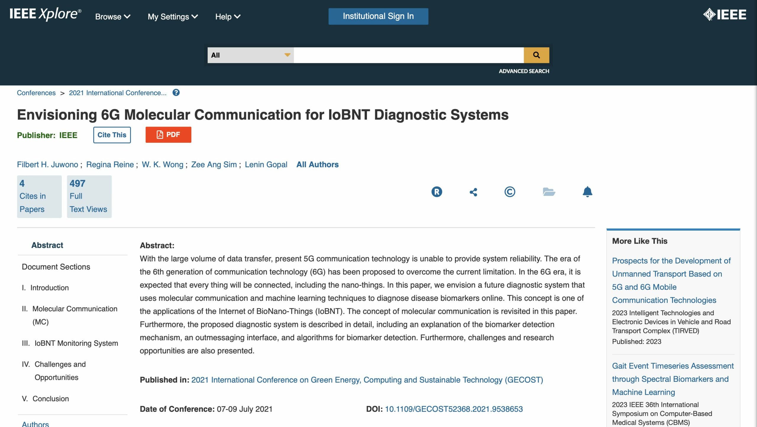757x427 pixels.
Task: View the 4 Cites in Papers metric
Action: (x=39, y=197)
